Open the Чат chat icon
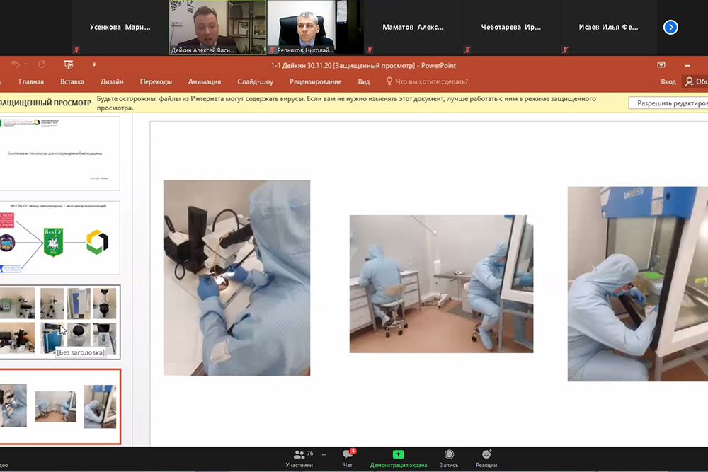This screenshot has height=472, width=708. coord(348,457)
